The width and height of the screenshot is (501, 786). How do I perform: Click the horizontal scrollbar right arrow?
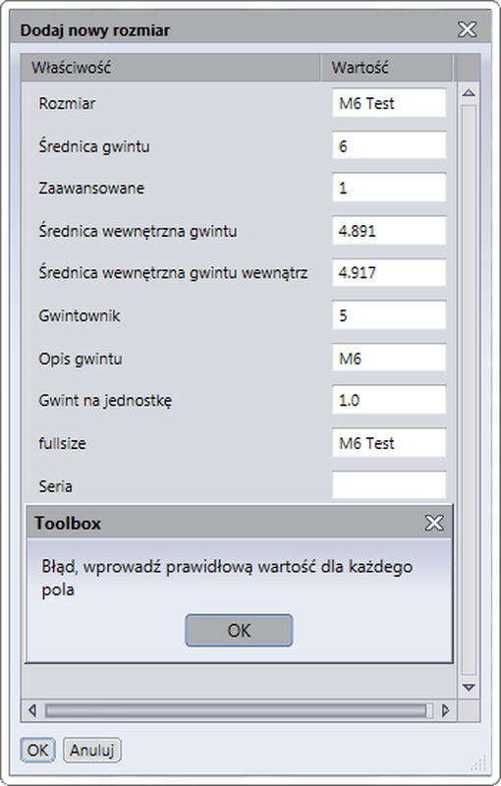pyautogui.click(x=445, y=710)
